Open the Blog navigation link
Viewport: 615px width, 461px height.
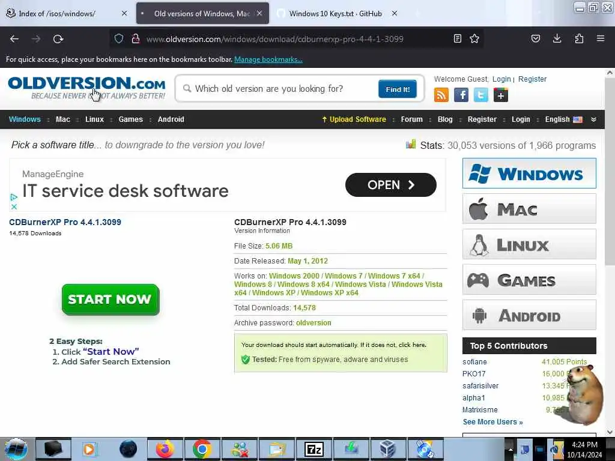(445, 119)
